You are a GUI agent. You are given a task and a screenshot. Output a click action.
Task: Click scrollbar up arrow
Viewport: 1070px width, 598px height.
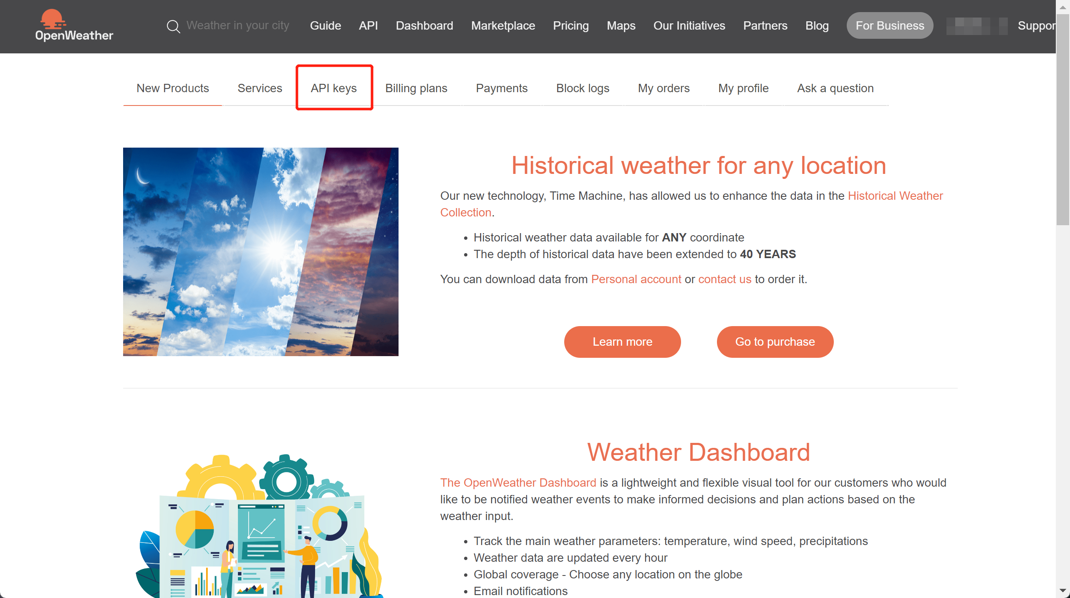(x=1063, y=7)
